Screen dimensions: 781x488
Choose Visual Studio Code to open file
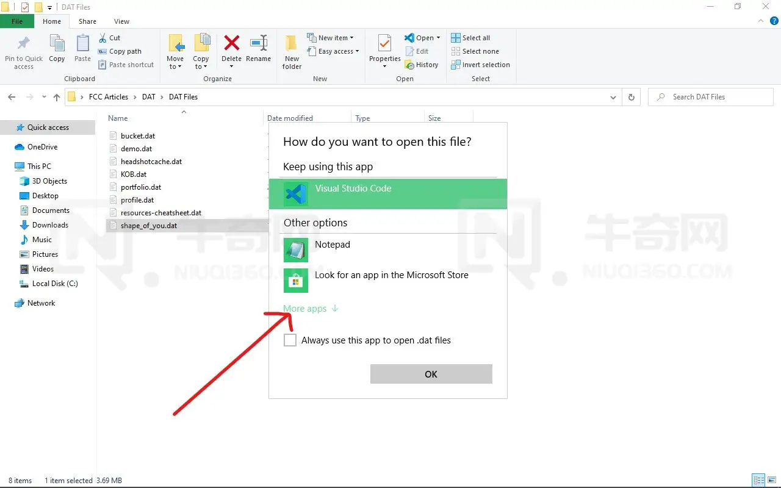point(388,194)
